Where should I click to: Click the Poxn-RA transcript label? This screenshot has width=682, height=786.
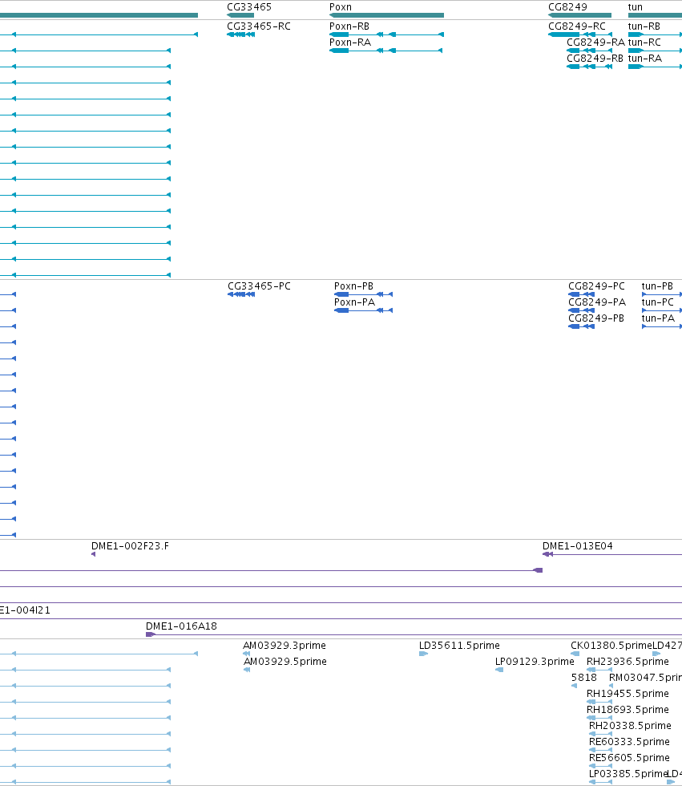[x=350, y=42]
